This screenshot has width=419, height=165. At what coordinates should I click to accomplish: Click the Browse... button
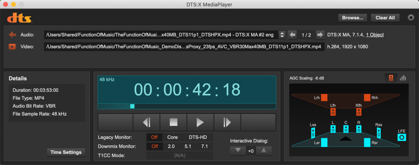point(353,18)
